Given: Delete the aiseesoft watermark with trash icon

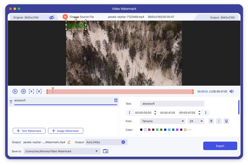Looking at the screenshot, I should 116,100.
